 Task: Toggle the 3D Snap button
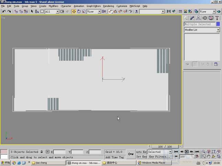110,11
